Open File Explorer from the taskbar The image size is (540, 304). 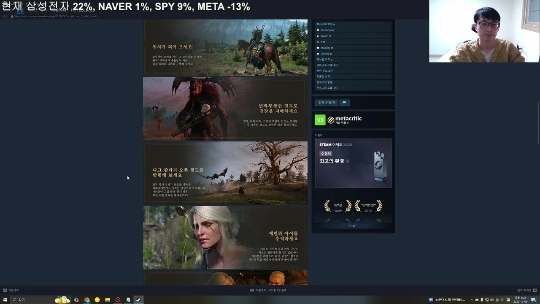coord(108,300)
